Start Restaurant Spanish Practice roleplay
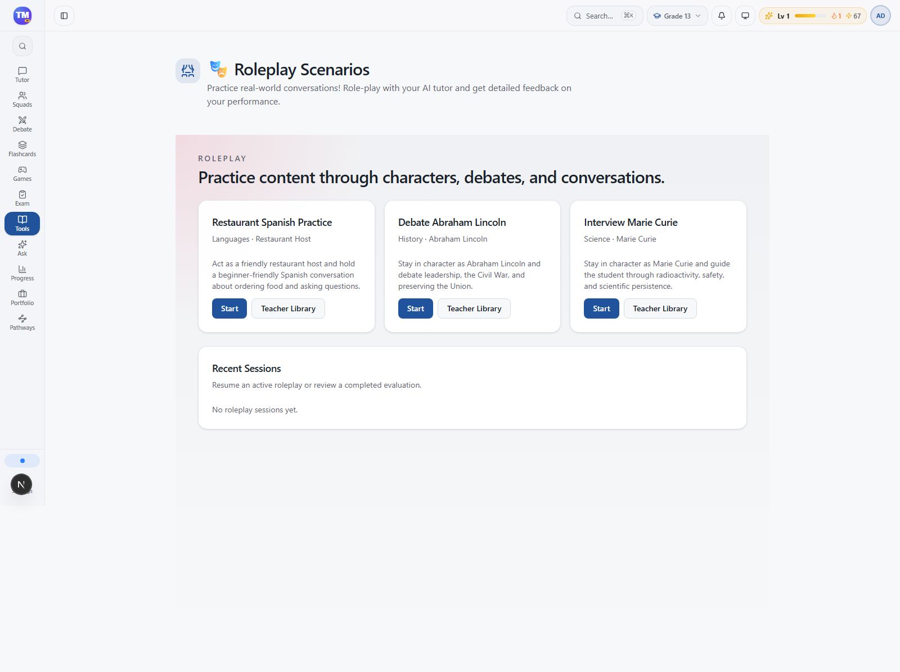This screenshot has height=672, width=900. tap(229, 308)
